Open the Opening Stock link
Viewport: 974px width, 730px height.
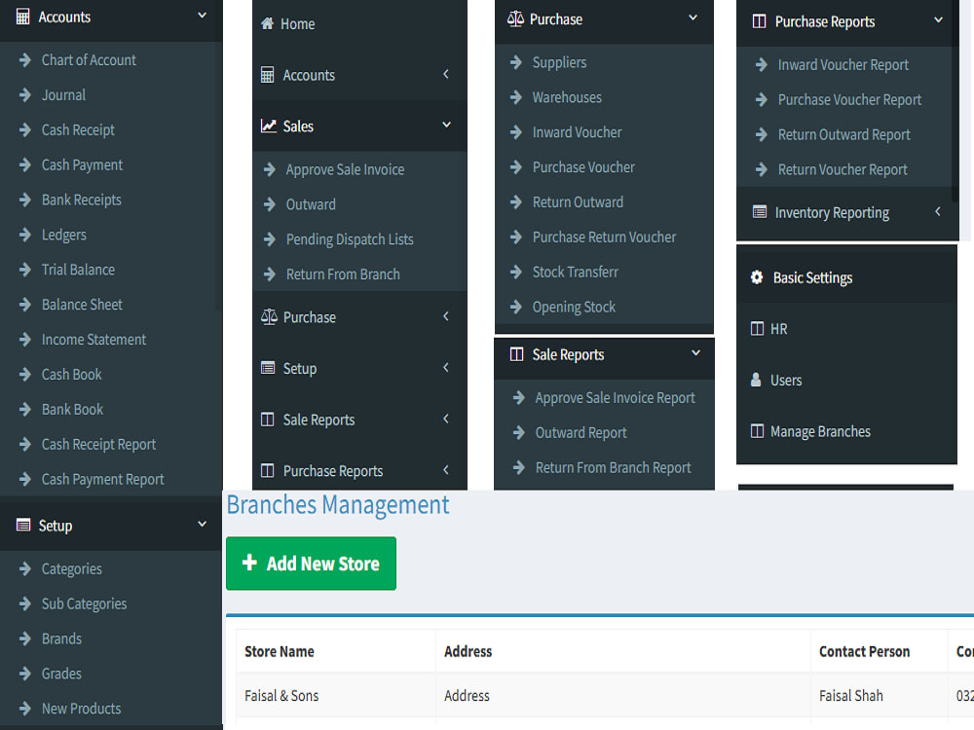pos(574,308)
